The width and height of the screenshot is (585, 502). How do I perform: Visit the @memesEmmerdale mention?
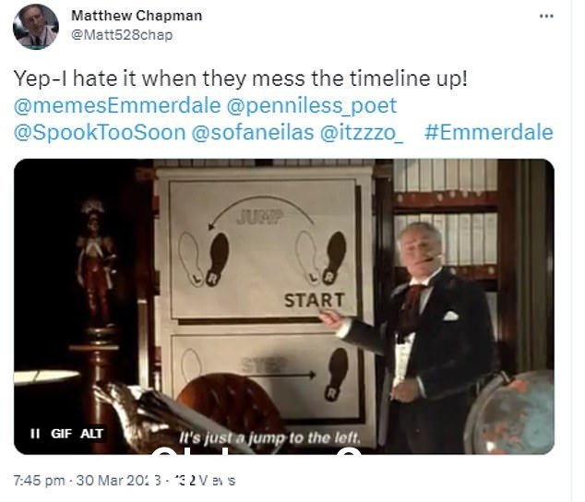pyautogui.click(x=117, y=105)
